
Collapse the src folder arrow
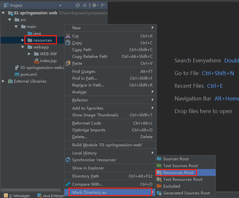point(9,20)
